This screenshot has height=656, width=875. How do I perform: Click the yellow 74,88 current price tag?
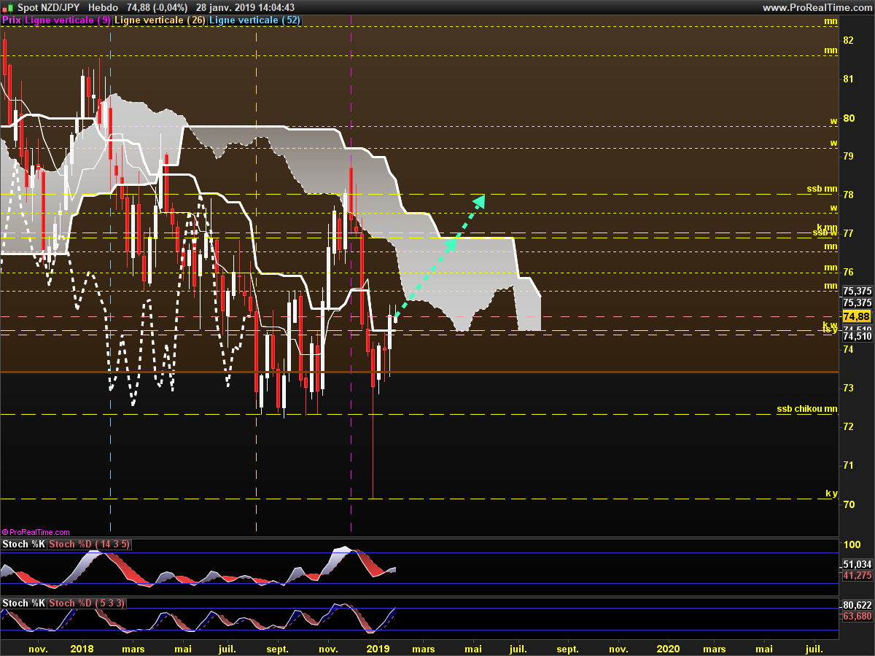click(857, 316)
